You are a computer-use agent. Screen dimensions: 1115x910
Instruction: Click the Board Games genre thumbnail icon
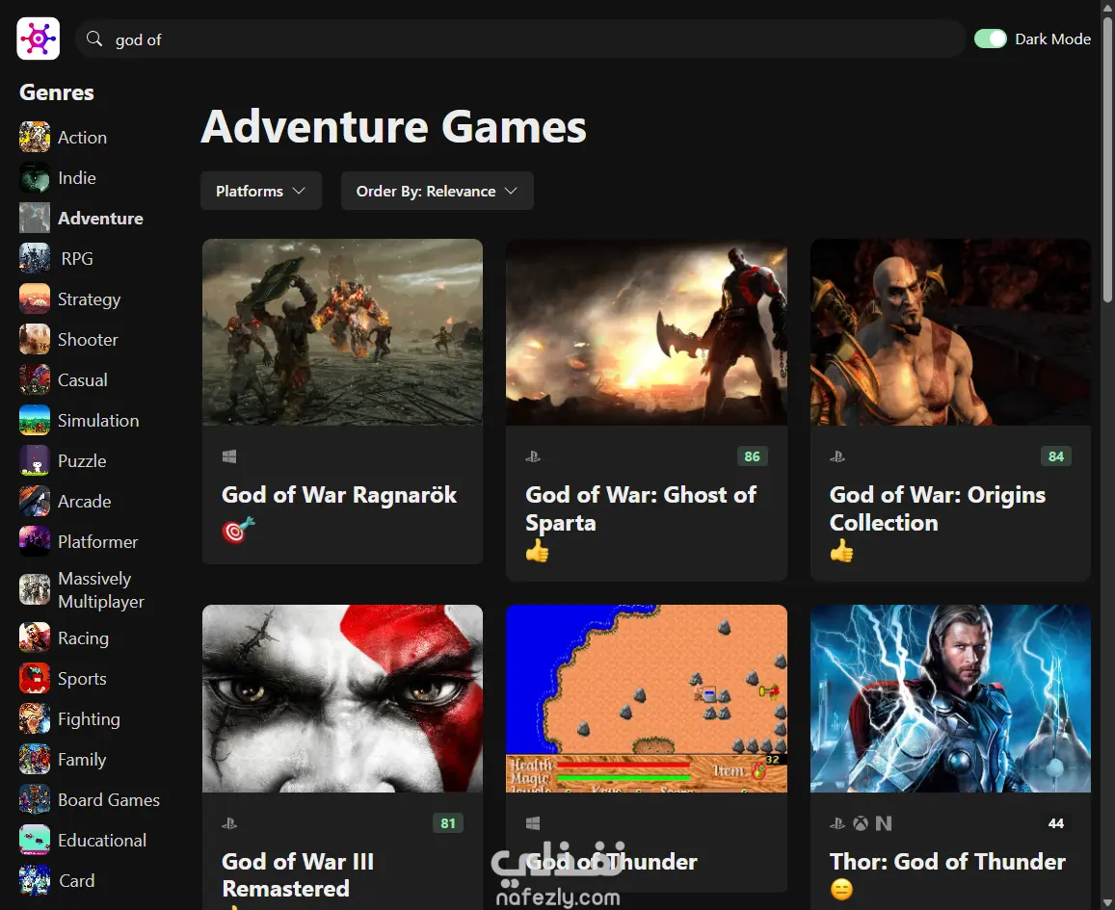34,800
